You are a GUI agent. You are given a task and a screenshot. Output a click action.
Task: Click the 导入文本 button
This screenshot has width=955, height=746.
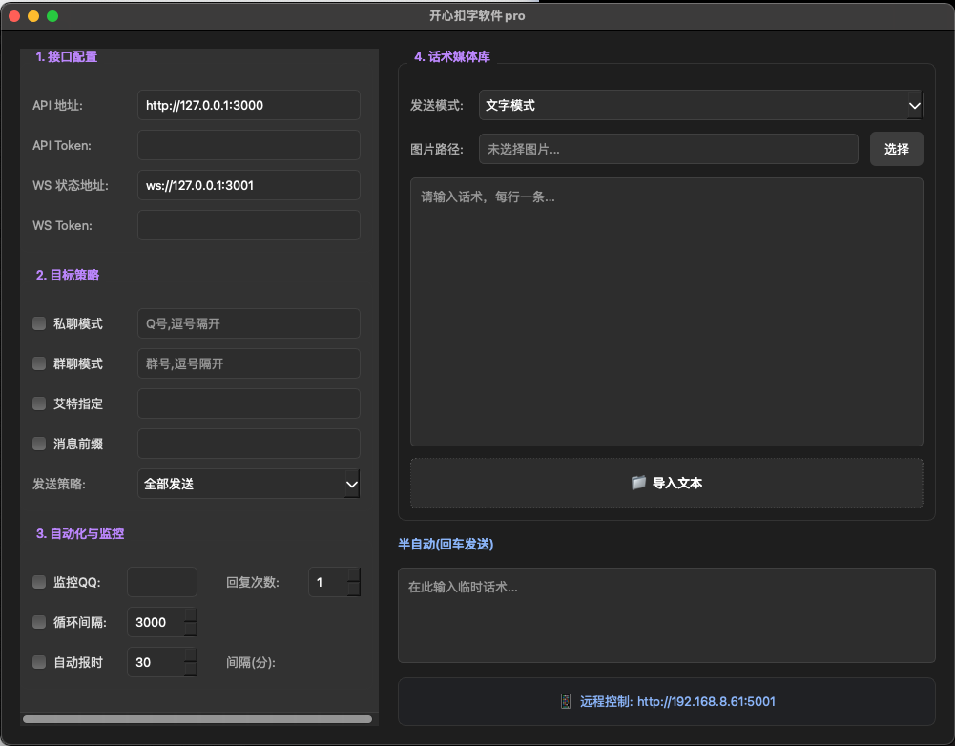click(x=666, y=483)
